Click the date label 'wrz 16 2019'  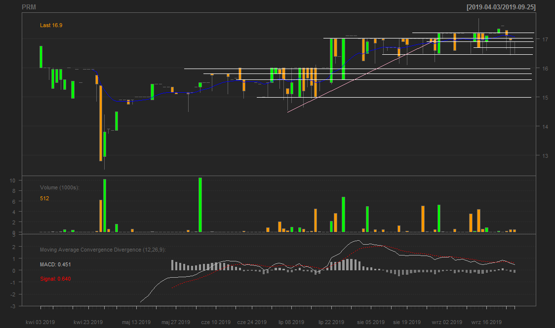[x=487, y=323]
